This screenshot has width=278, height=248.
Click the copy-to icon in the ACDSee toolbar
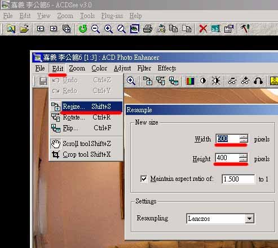(173, 29)
